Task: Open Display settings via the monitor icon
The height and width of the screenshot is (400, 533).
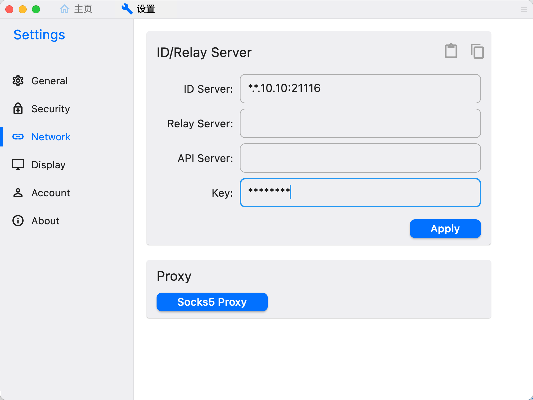Action: click(x=18, y=164)
